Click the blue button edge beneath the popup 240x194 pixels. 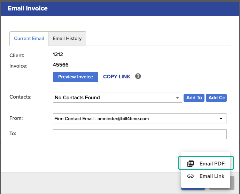point(193,189)
